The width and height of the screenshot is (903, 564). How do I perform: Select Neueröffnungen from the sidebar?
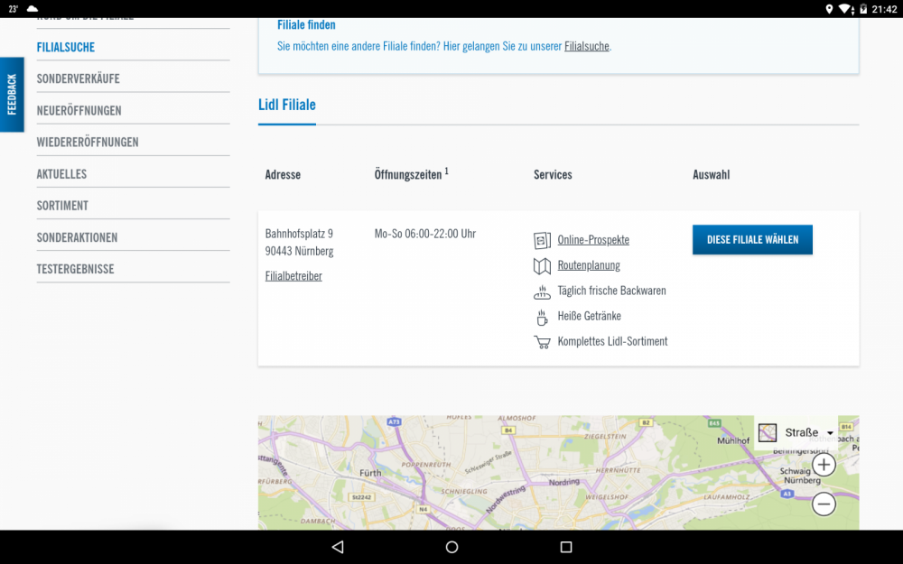click(79, 110)
